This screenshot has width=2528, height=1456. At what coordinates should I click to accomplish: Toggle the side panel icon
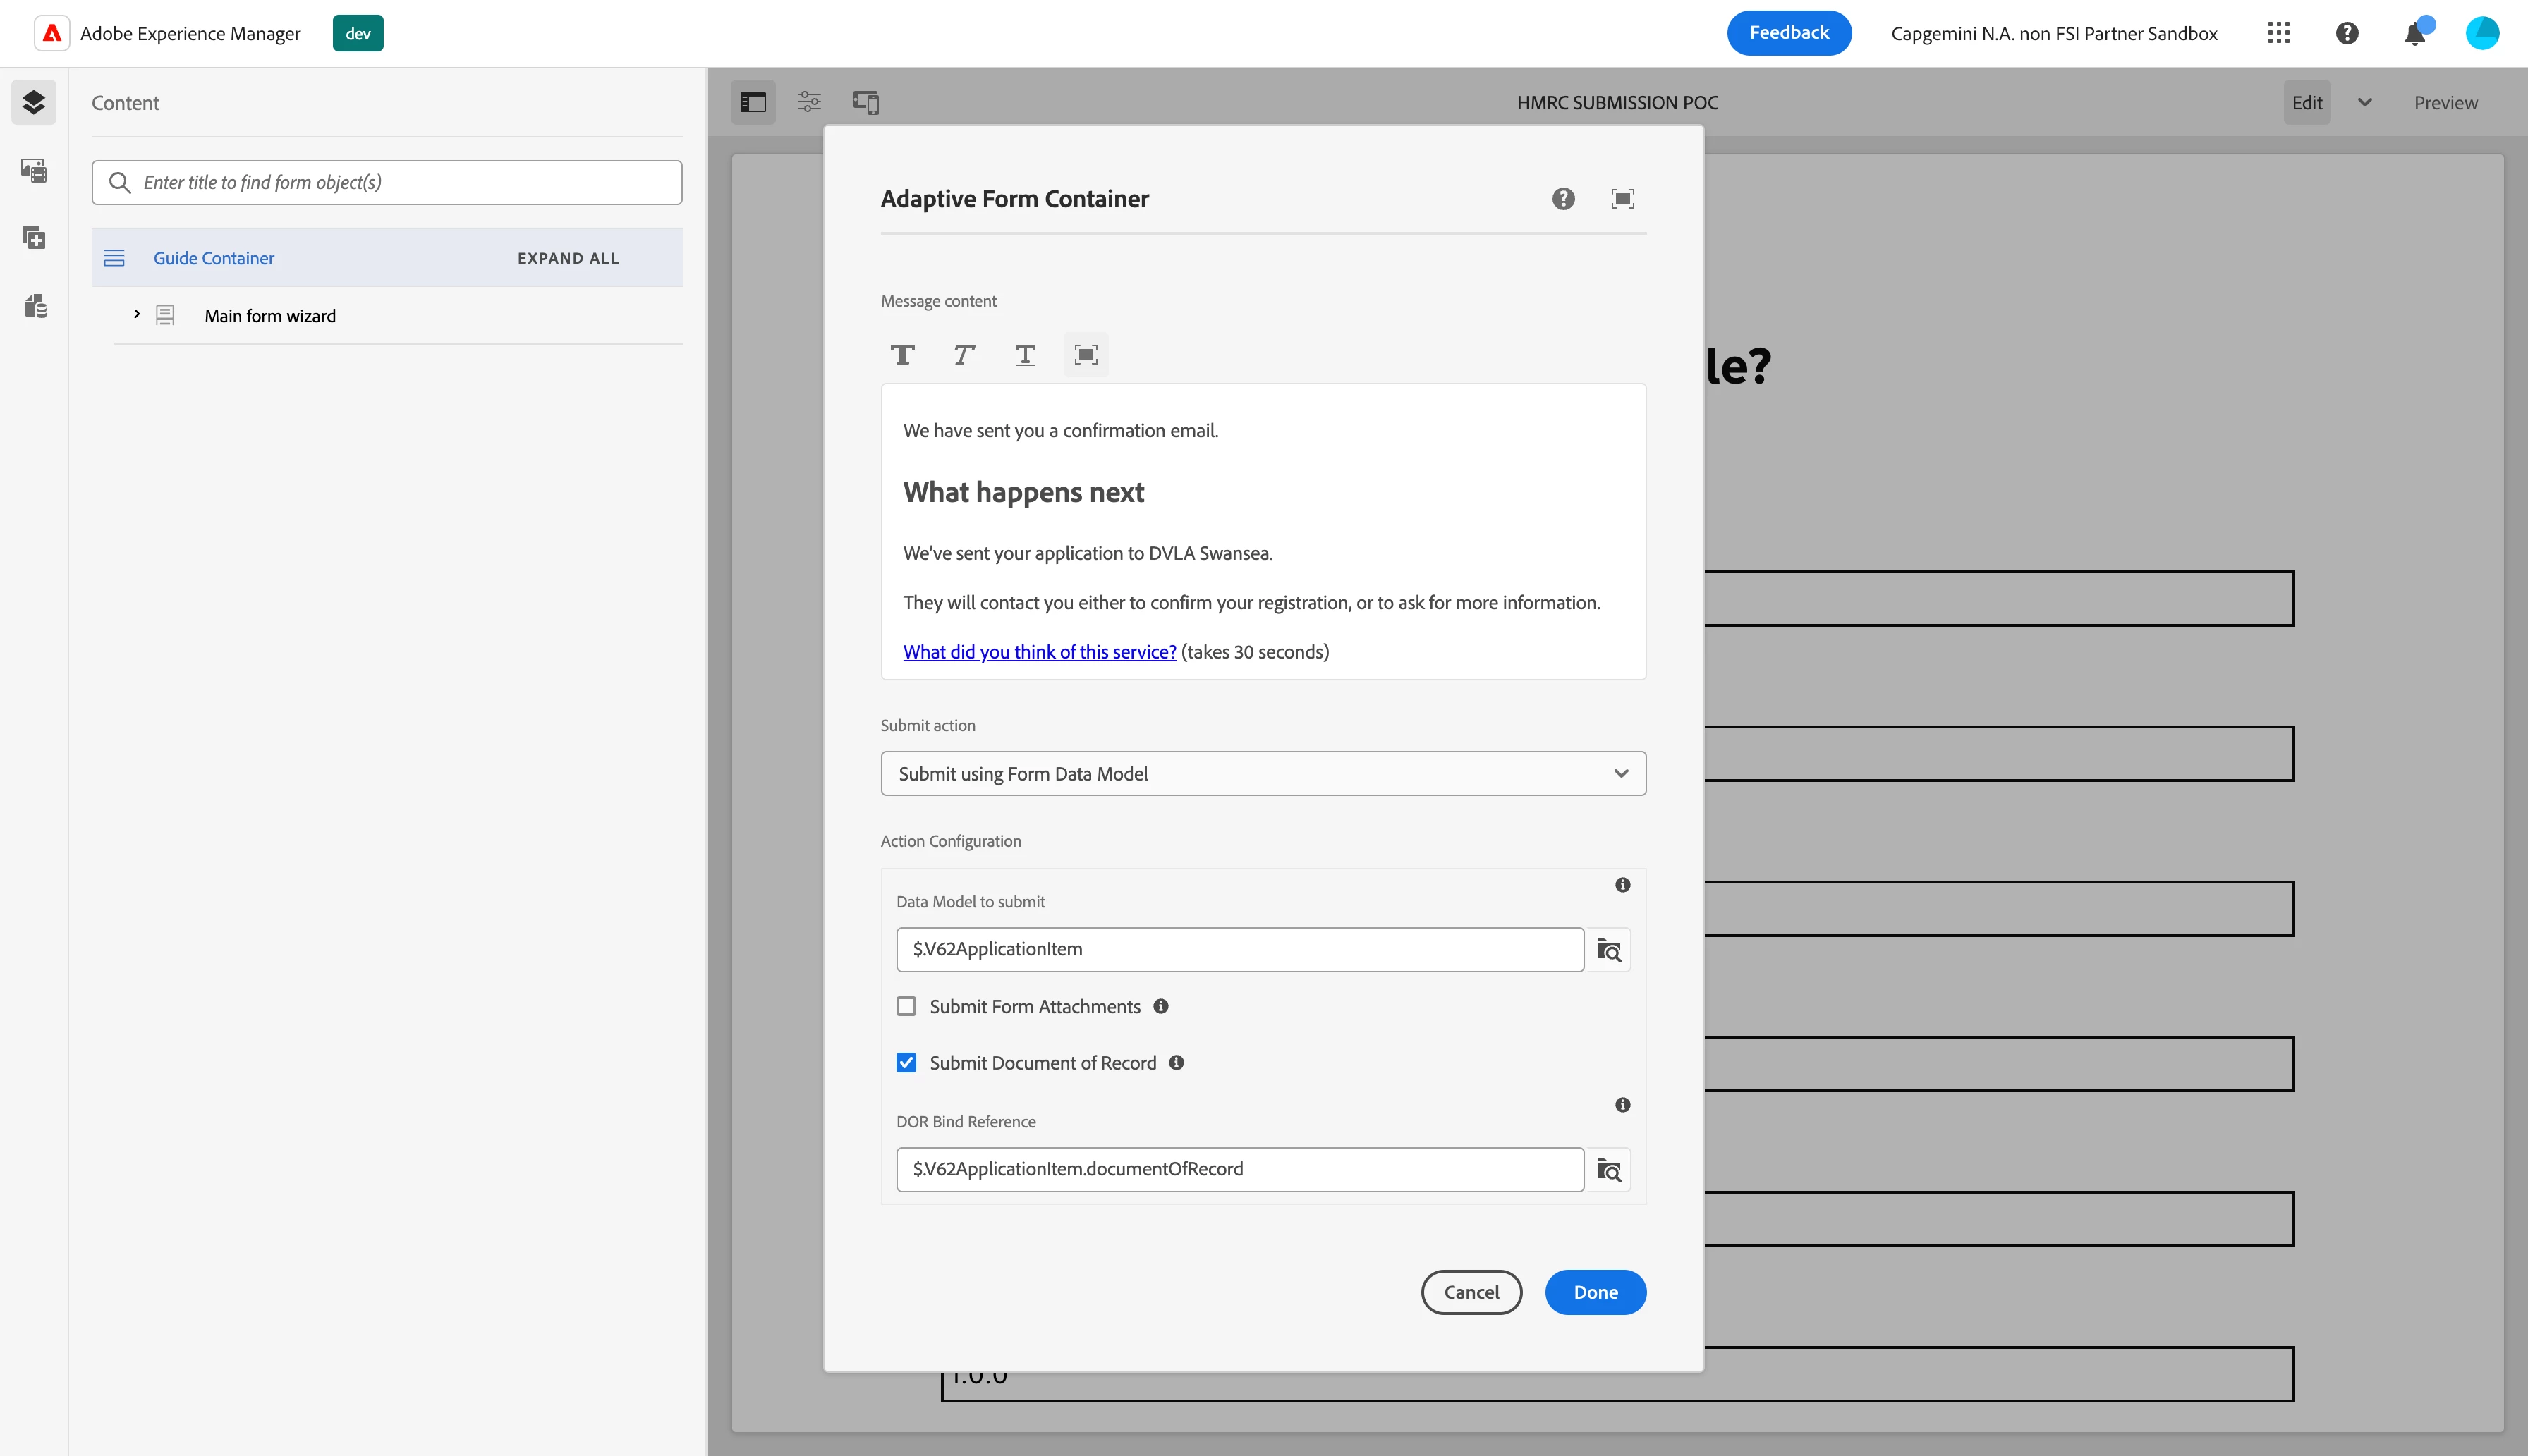click(x=753, y=102)
